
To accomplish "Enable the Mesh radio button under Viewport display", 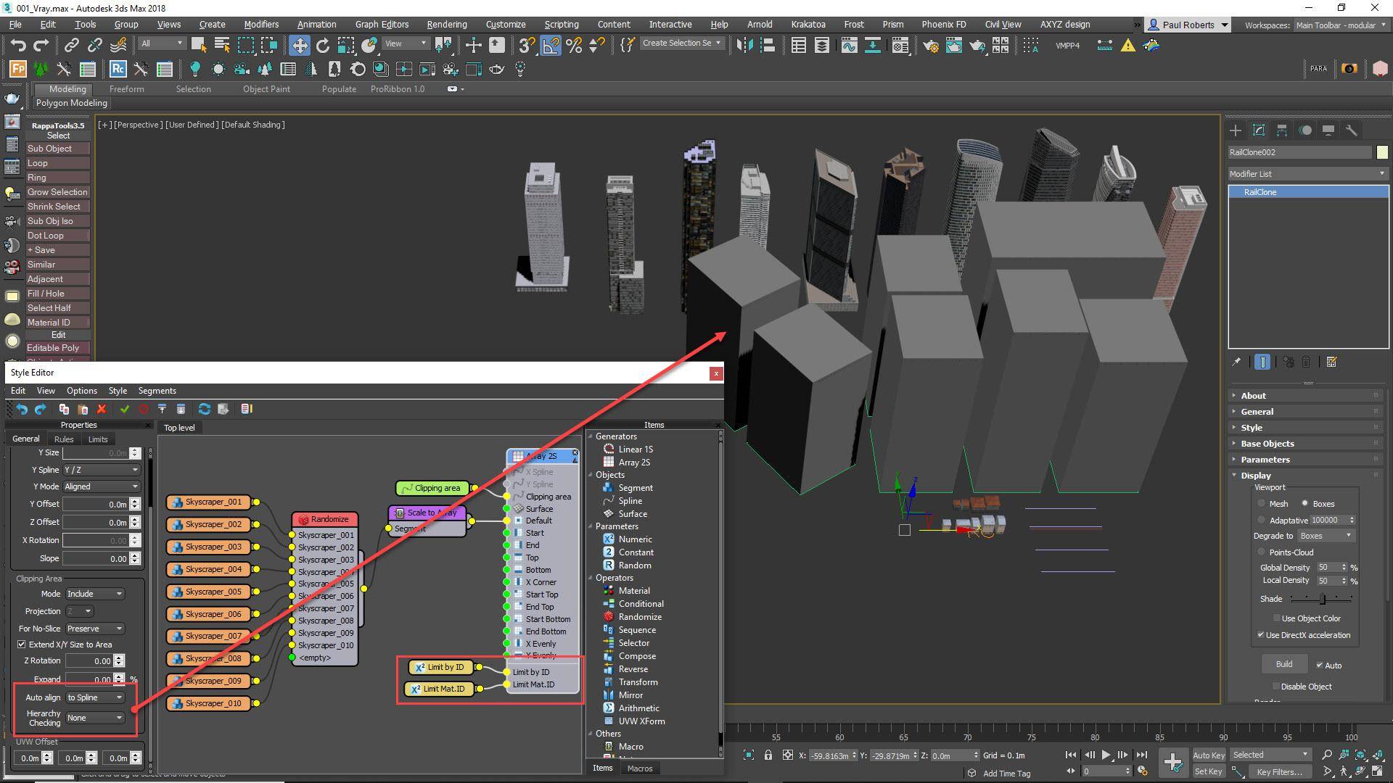I will [1262, 504].
